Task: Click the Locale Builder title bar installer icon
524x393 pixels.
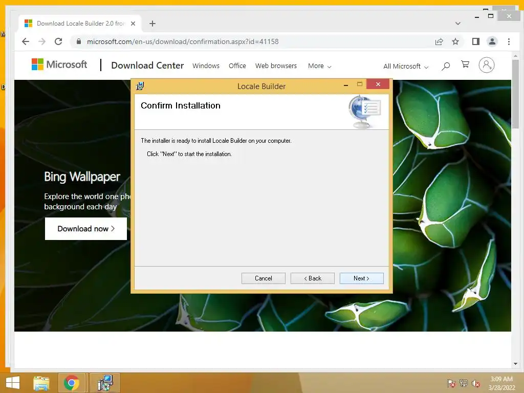Action: (x=140, y=86)
